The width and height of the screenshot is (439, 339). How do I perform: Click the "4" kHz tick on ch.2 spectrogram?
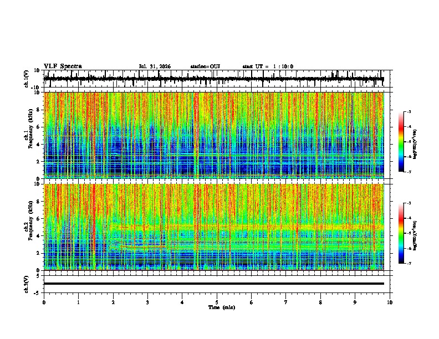pos(39,236)
